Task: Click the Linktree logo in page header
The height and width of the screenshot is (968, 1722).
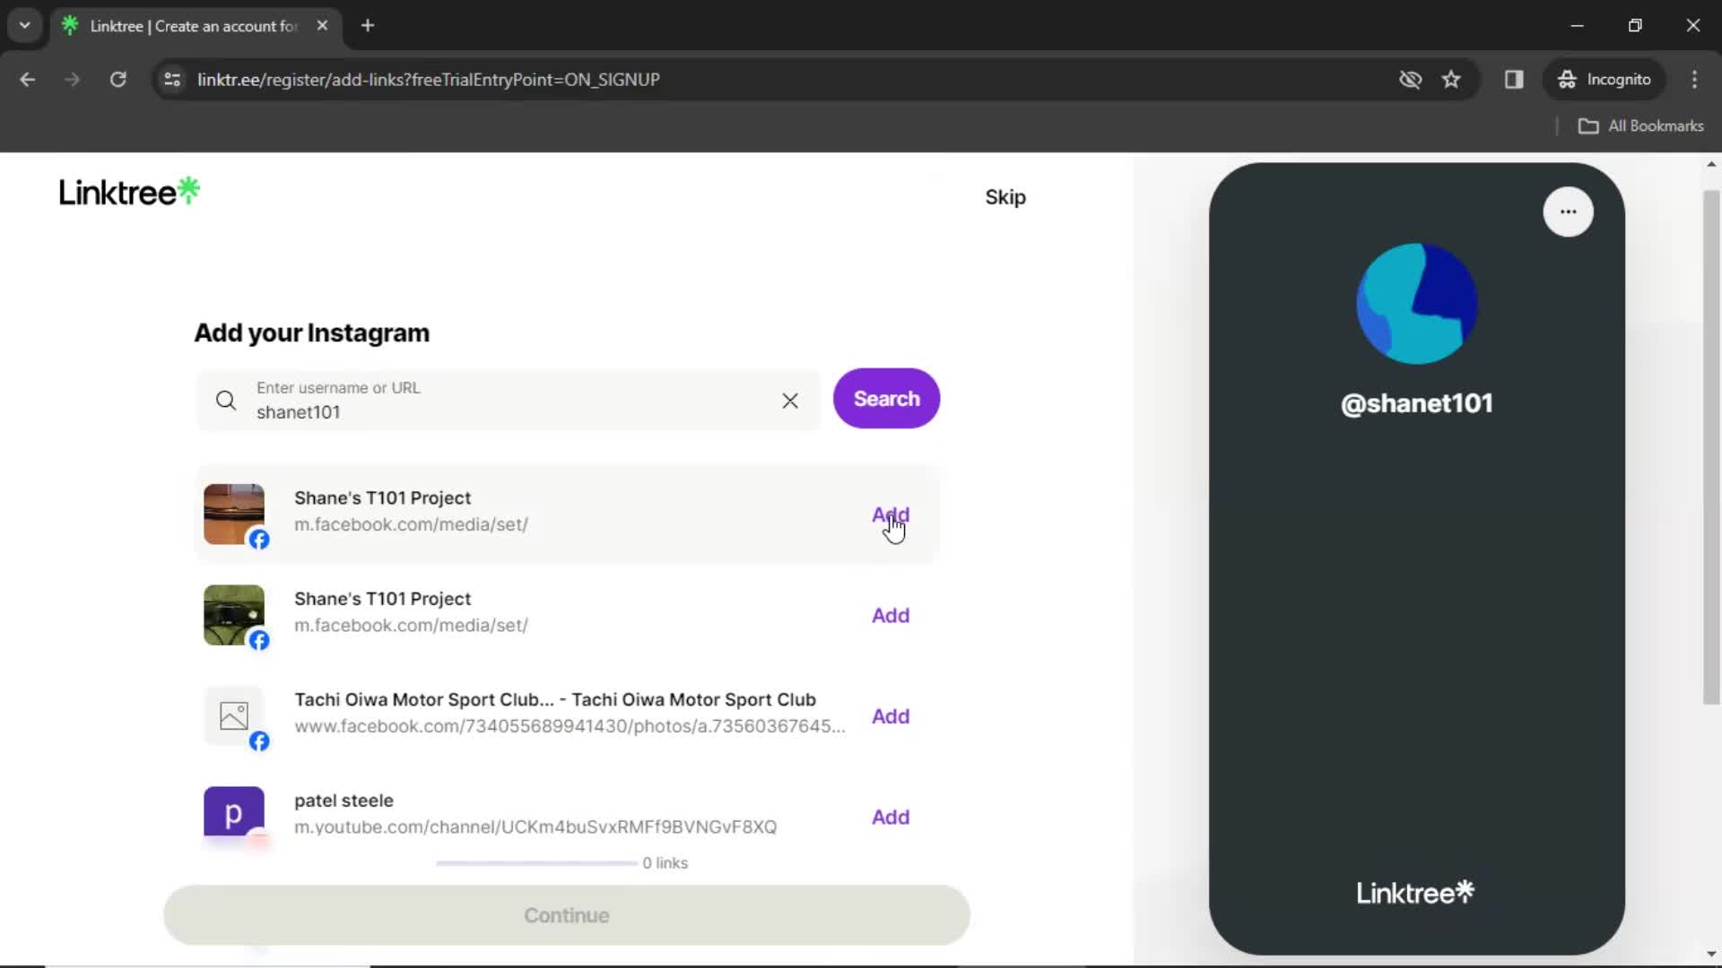Action: [x=129, y=192]
